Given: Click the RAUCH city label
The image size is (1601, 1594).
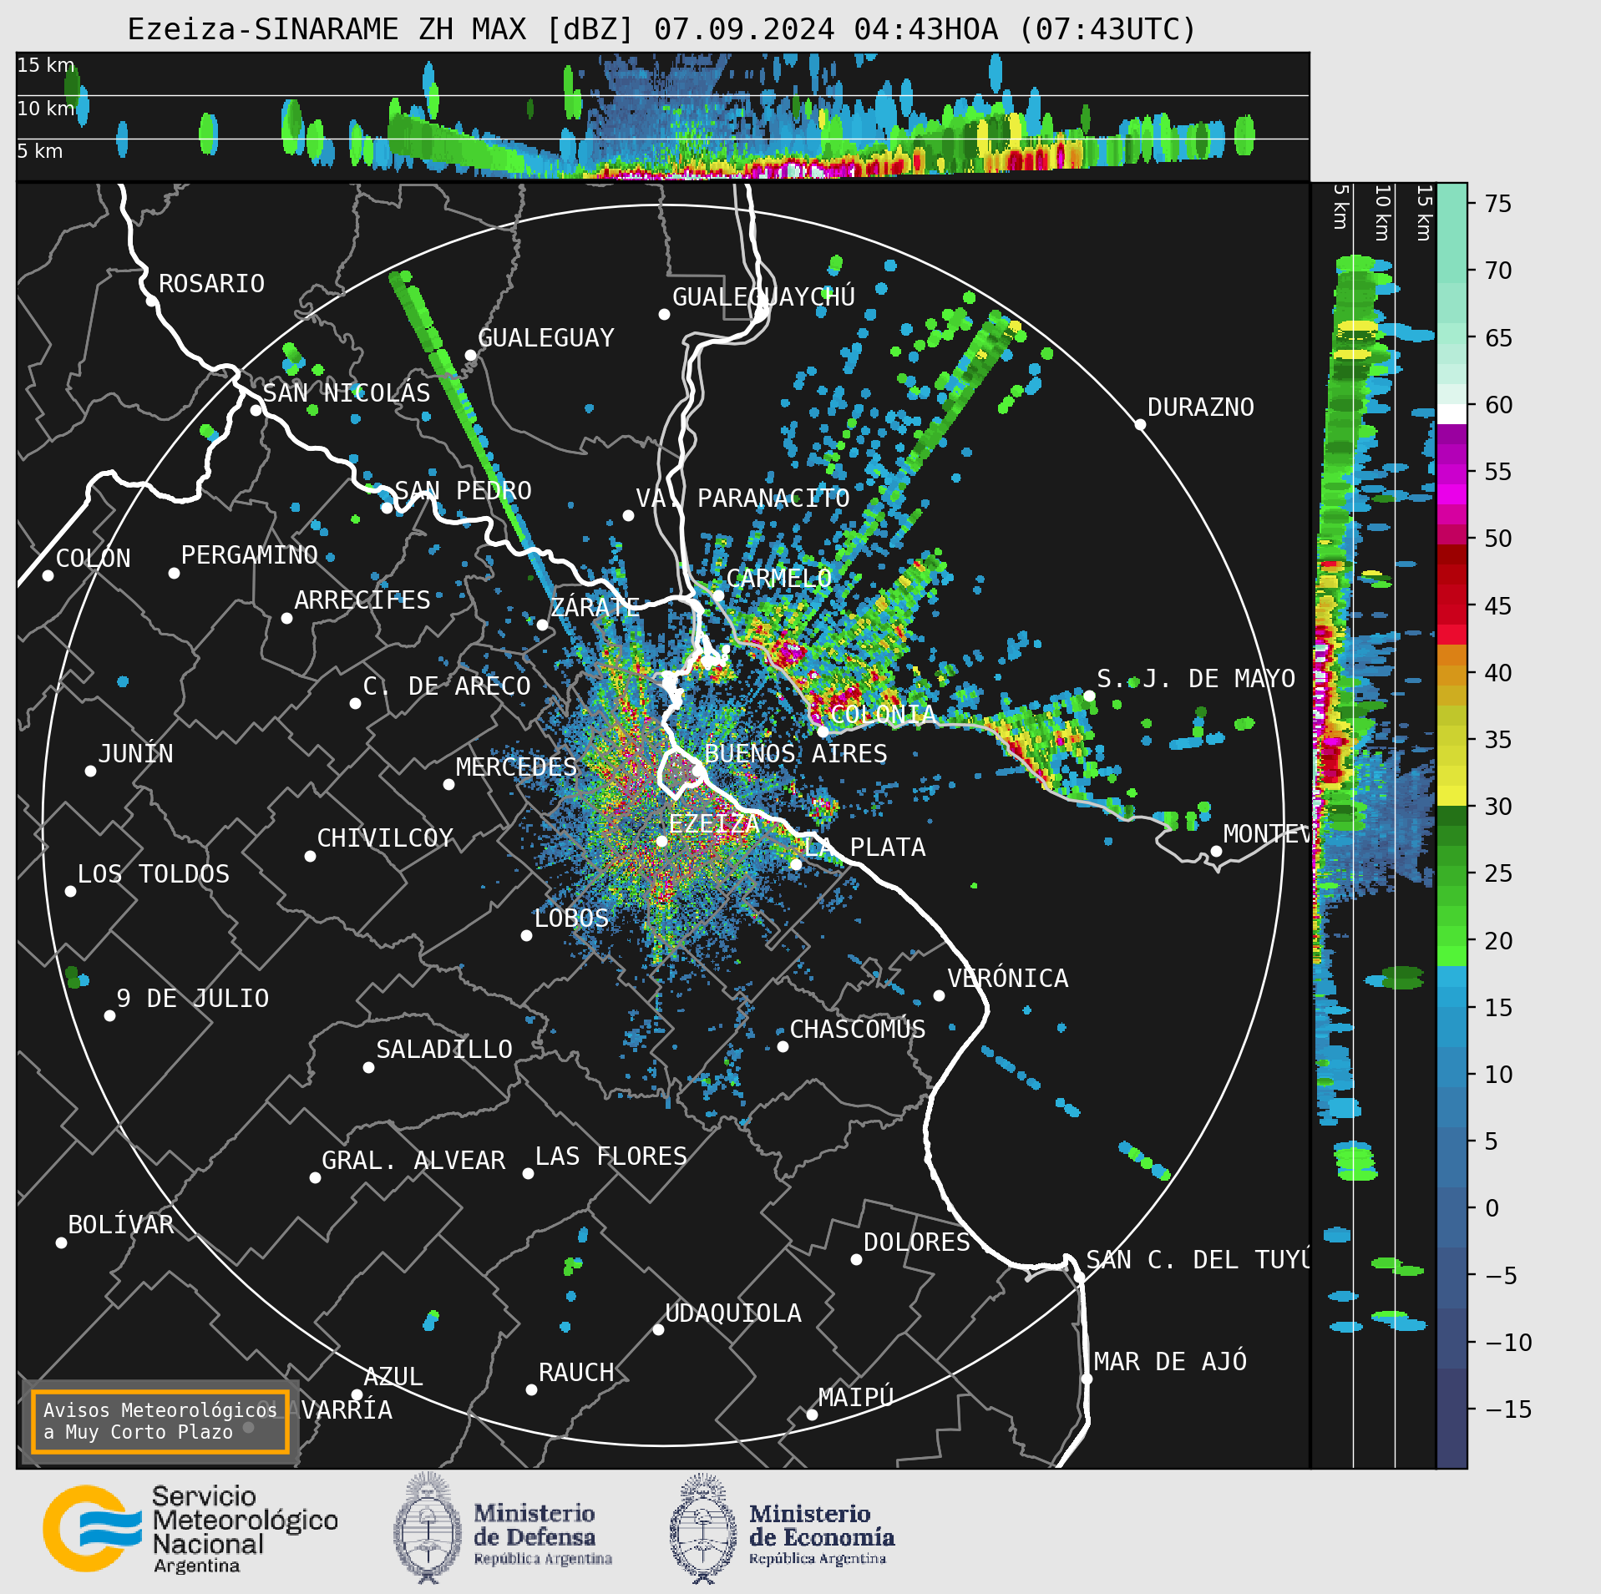Looking at the screenshot, I should click(576, 1373).
